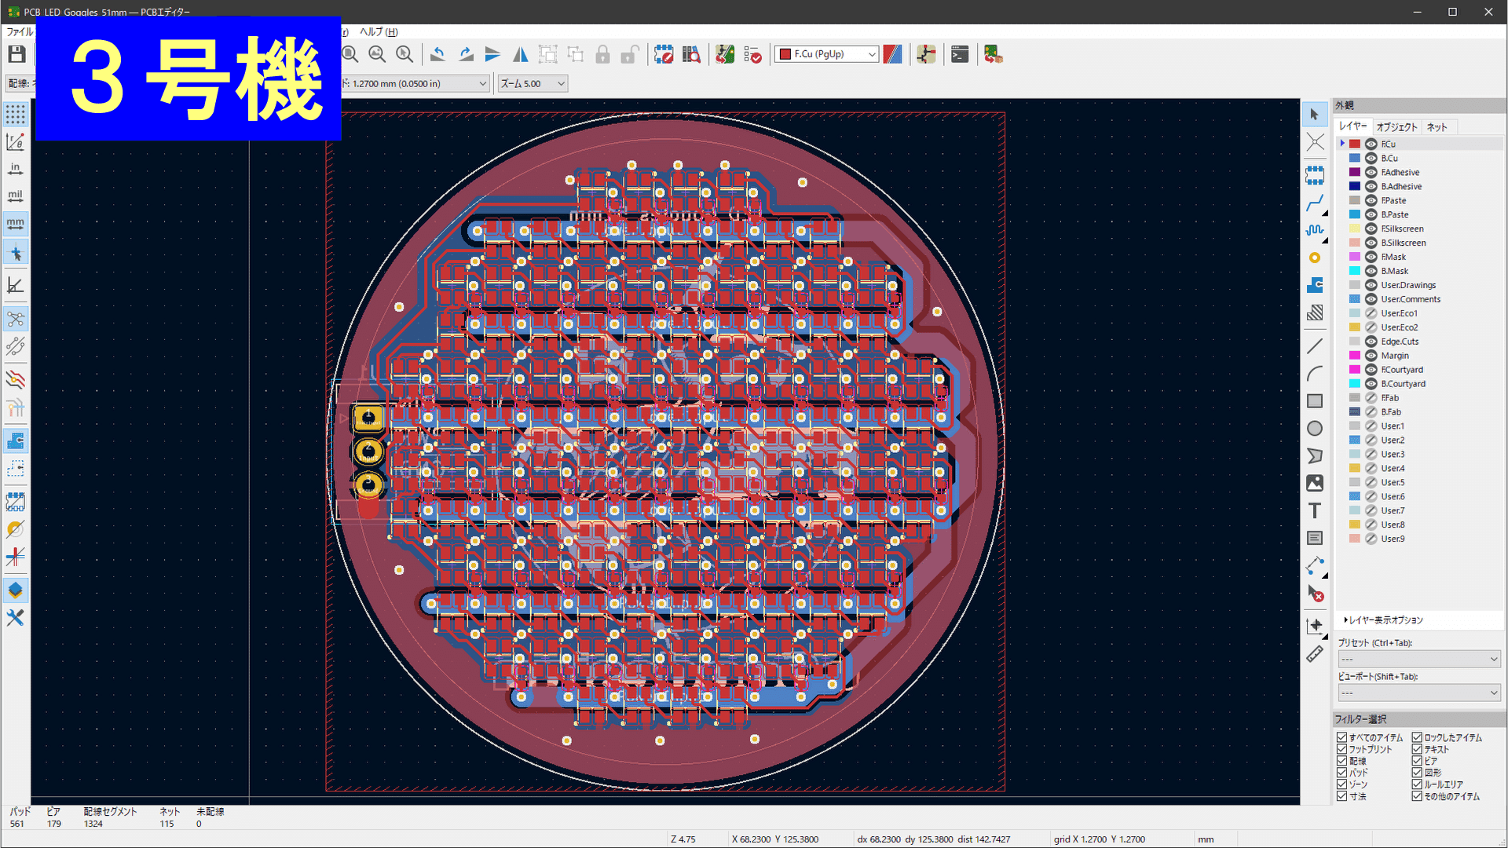Open the F.Cu active layer dropdown
Viewport: 1508px width, 848px height.
(x=826, y=54)
